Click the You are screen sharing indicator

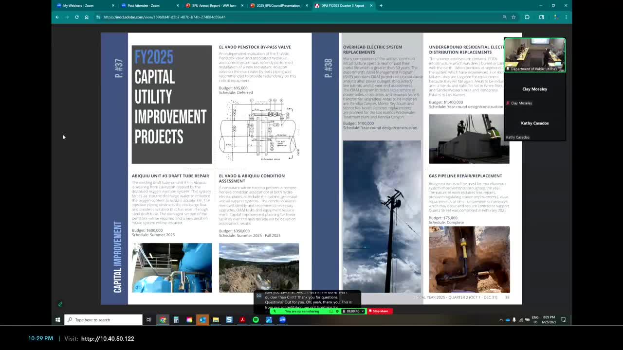point(302,311)
